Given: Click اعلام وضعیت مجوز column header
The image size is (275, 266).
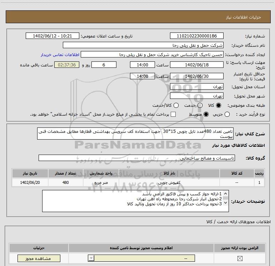Looking at the screenshot, I should 141,248.
